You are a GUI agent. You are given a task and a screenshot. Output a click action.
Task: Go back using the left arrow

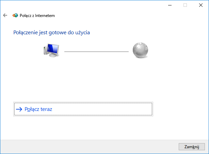(5, 15)
